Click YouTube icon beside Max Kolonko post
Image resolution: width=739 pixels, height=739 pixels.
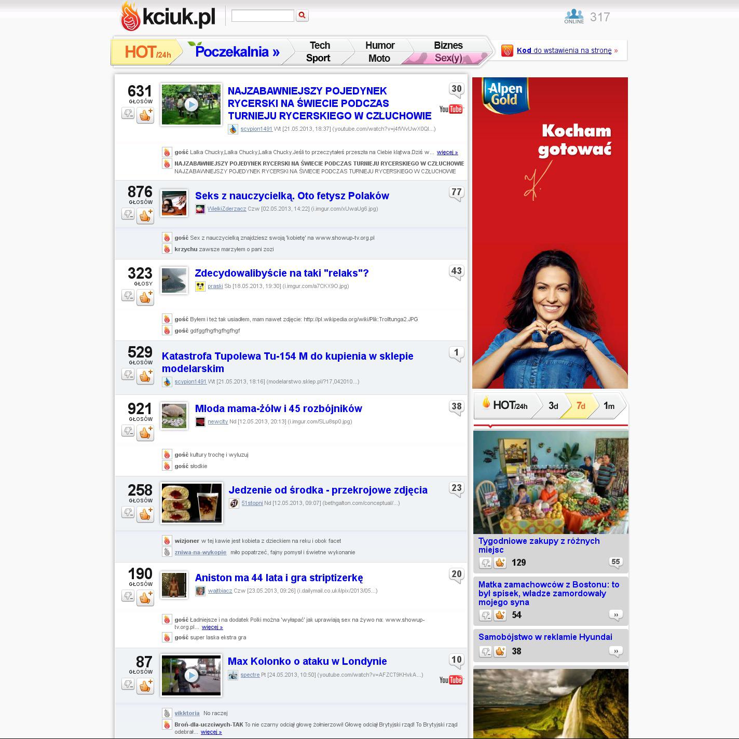(x=450, y=680)
